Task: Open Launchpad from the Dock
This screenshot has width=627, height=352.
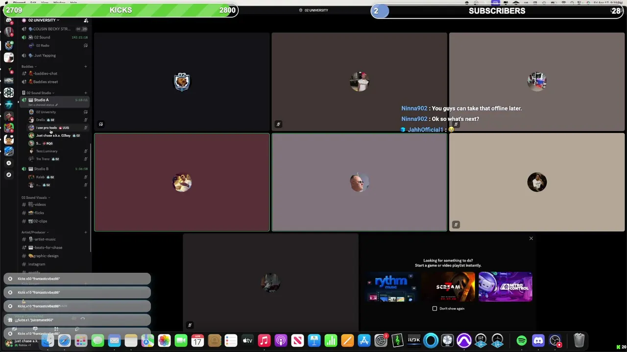Action: pyautogui.click(x=81, y=341)
